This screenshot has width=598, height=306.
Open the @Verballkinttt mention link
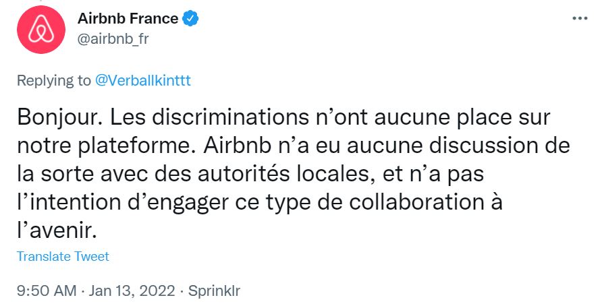point(142,80)
